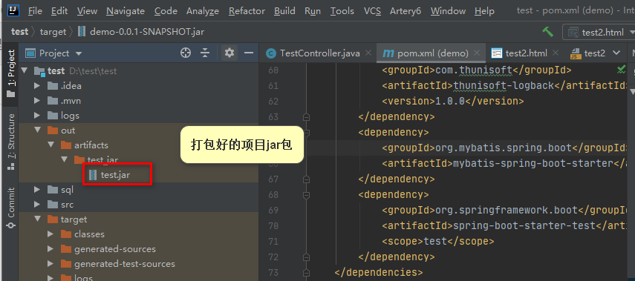
Task: Toggle fold marker beside line 63
Action: click(x=306, y=117)
